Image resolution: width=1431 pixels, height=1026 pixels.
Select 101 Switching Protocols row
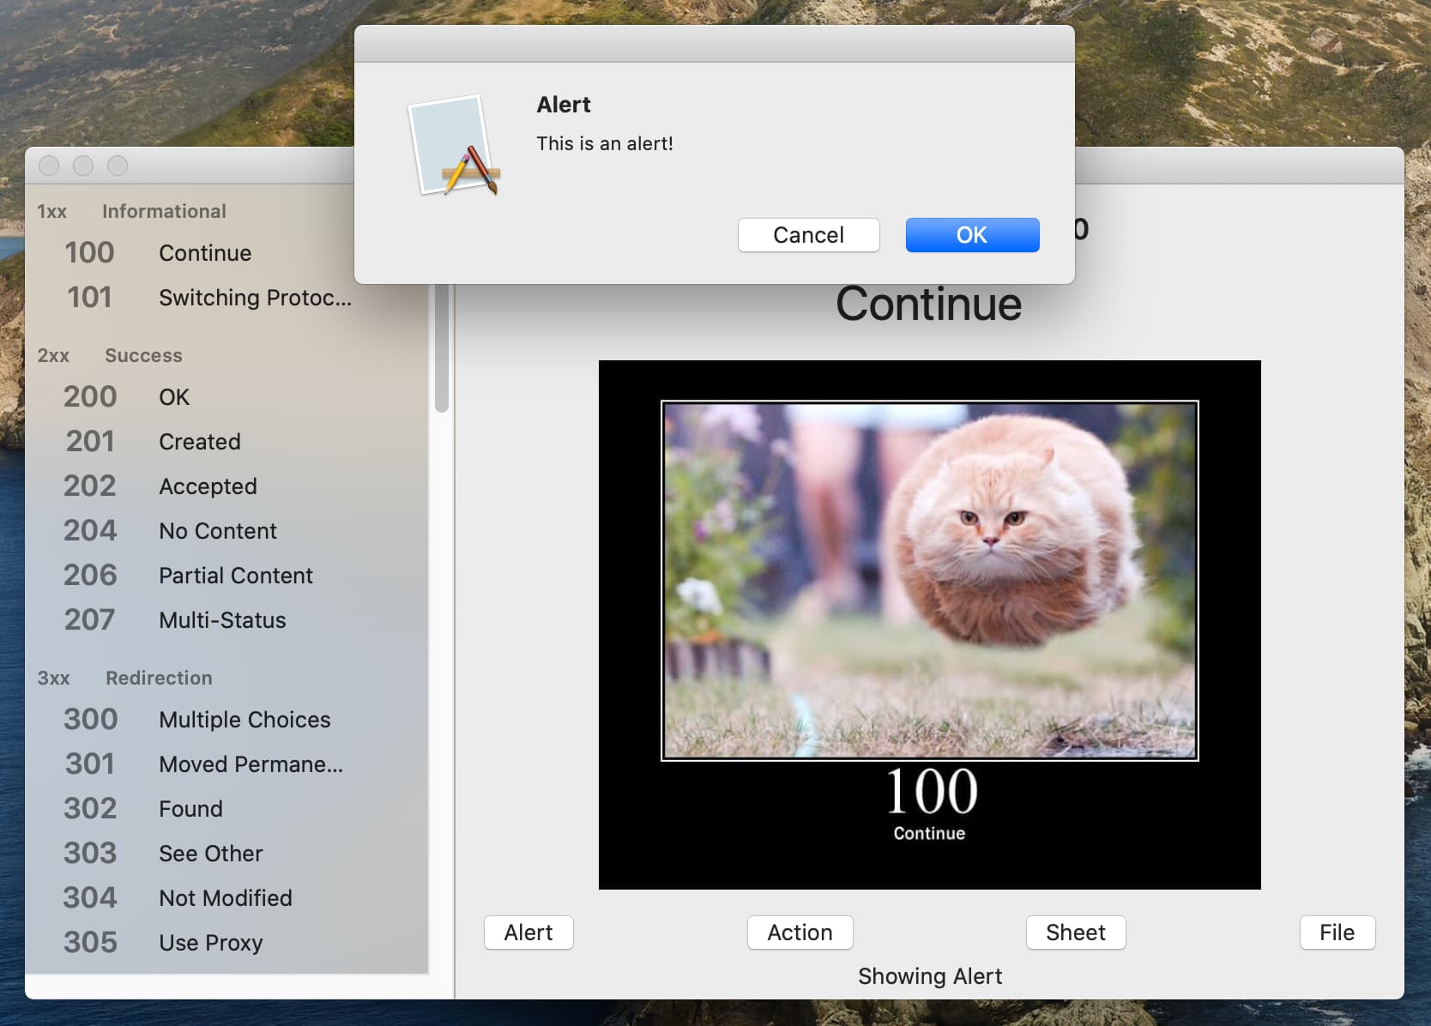pos(206,298)
